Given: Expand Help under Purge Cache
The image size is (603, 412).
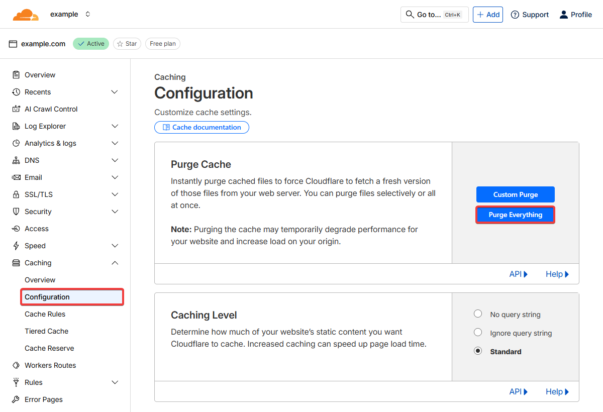Looking at the screenshot, I should (557, 274).
